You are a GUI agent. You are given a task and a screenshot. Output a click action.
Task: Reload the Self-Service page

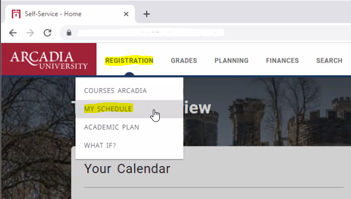47,33
